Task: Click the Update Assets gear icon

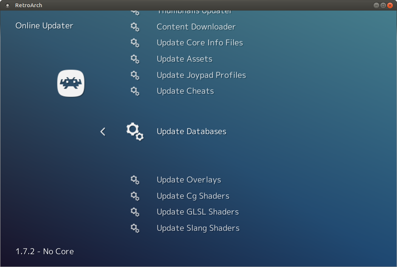Action: [135, 59]
